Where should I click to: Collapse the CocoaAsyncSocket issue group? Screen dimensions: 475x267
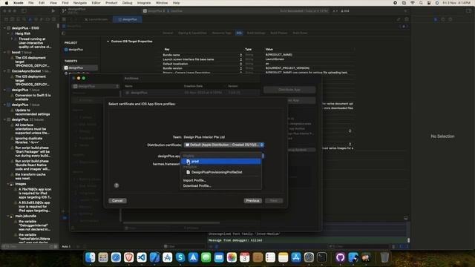point(5,71)
